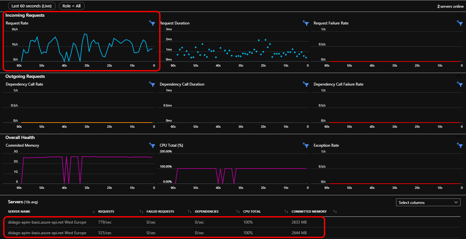The height and width of the screenshot is (239, 466).
Task: Open the Select columns dropdown
Action: coord(428,202)
